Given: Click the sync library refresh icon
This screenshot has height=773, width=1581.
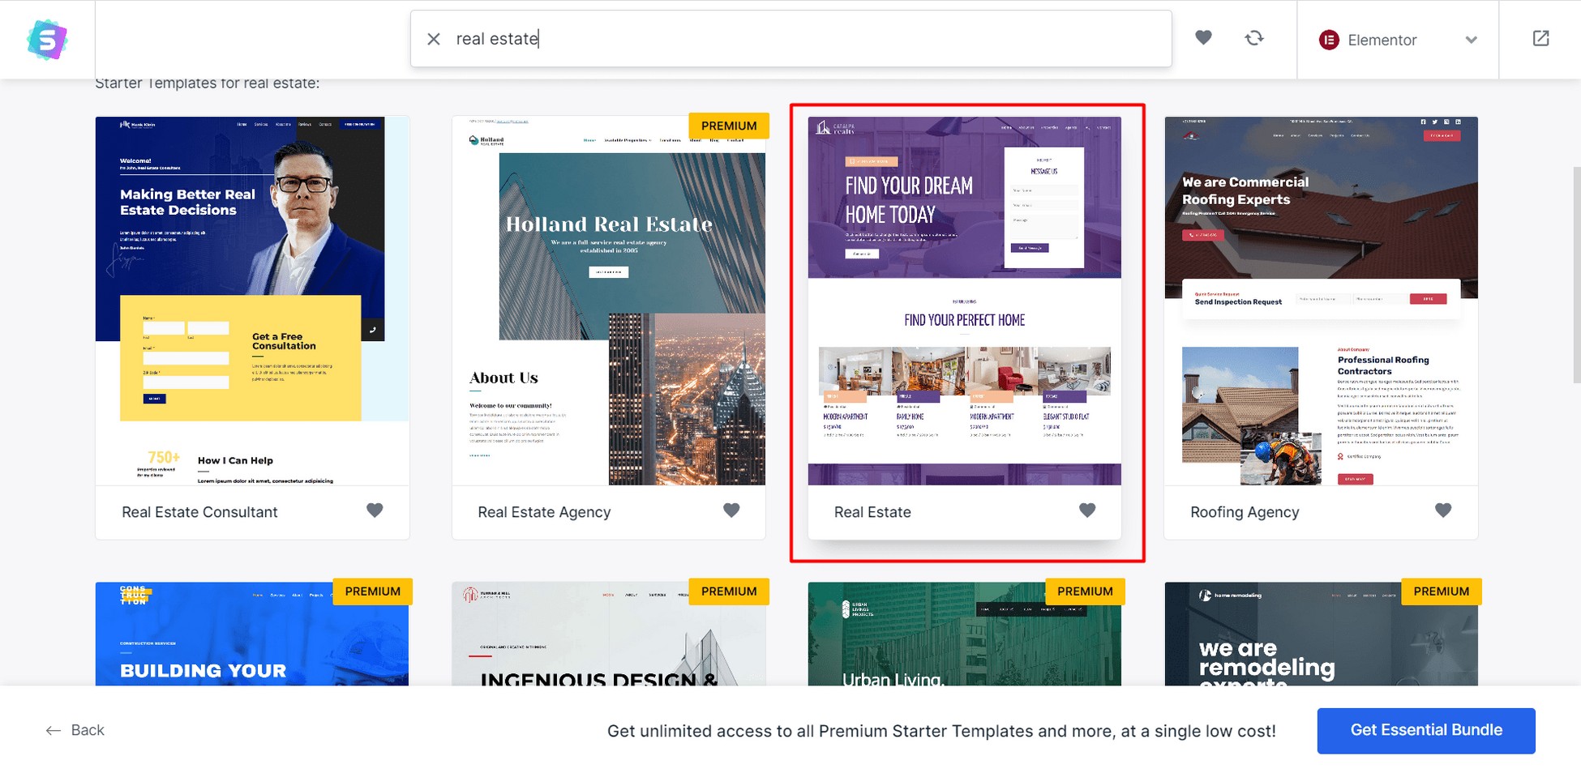Looking at the screenshot, I should tap(1253, 38).
